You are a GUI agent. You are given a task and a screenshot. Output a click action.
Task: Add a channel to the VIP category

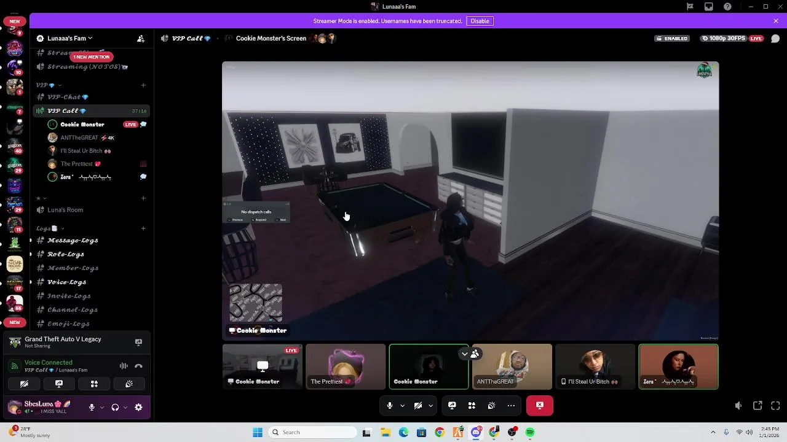click(143, 85)
